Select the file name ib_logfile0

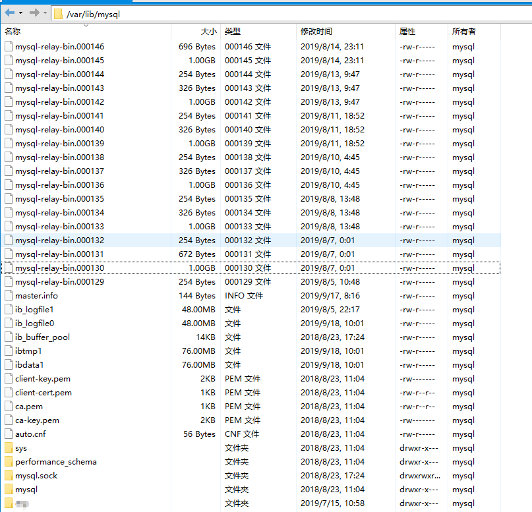click(34, 324)
